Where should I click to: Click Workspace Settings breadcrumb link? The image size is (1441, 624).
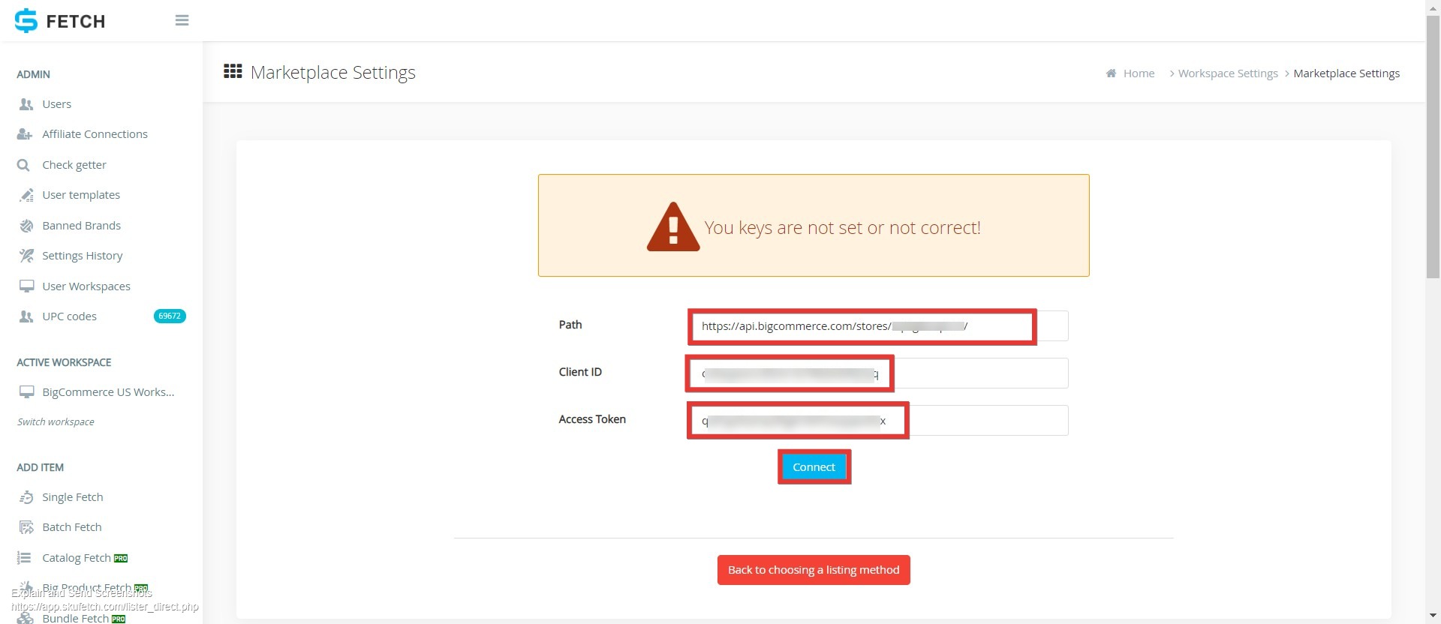click(1228, 73)
